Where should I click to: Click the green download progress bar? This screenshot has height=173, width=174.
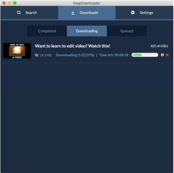[145, 55]
